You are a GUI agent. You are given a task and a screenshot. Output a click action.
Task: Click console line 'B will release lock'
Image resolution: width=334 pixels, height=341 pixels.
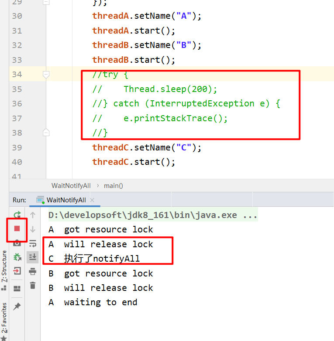[x=100, y=288]
